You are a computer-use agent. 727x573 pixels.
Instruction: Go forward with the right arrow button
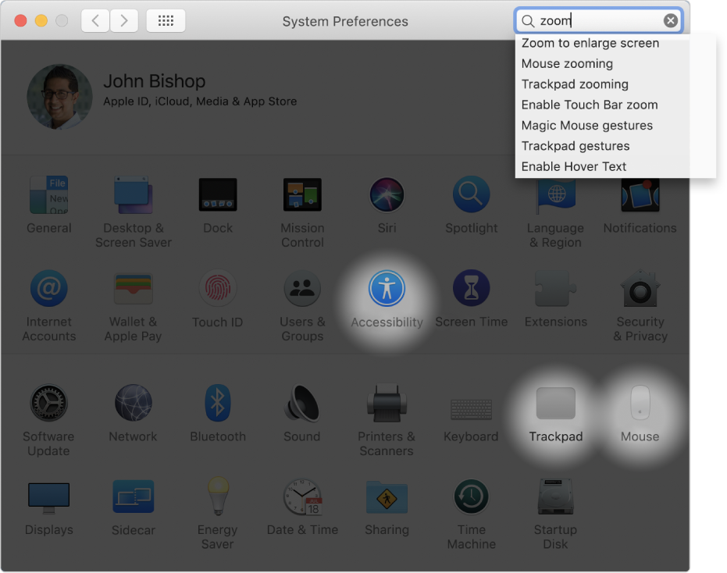(124, 20)
